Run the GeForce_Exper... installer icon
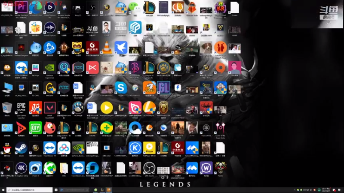The height and width of the screenshot is (193, 344). pyautogui.click(x=78, y=148)
